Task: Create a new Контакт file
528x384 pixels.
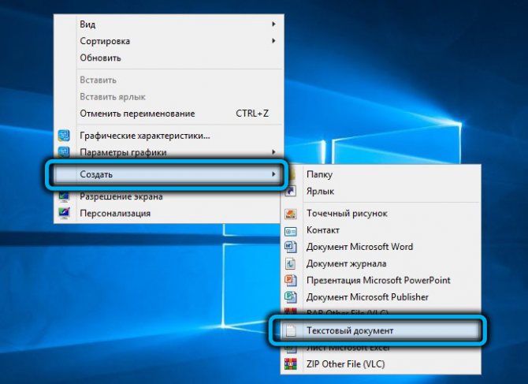Action: point(381,230)
